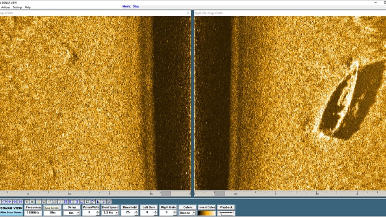
Task: Click the Invert Color gradient swatch
Action: tap(206, 213)
